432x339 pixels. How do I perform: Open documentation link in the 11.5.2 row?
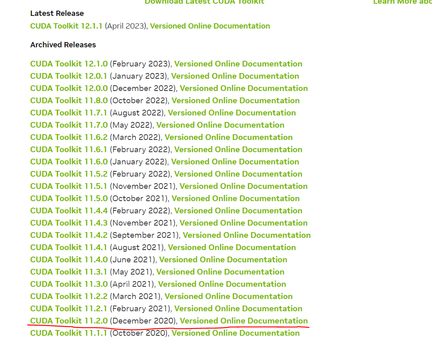tap(238, 174)
